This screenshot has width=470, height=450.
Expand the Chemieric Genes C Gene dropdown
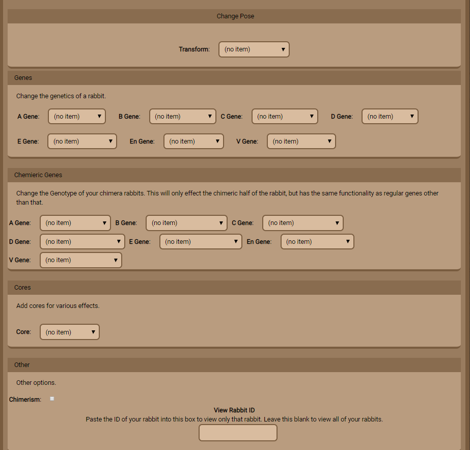tap(303, 223)
